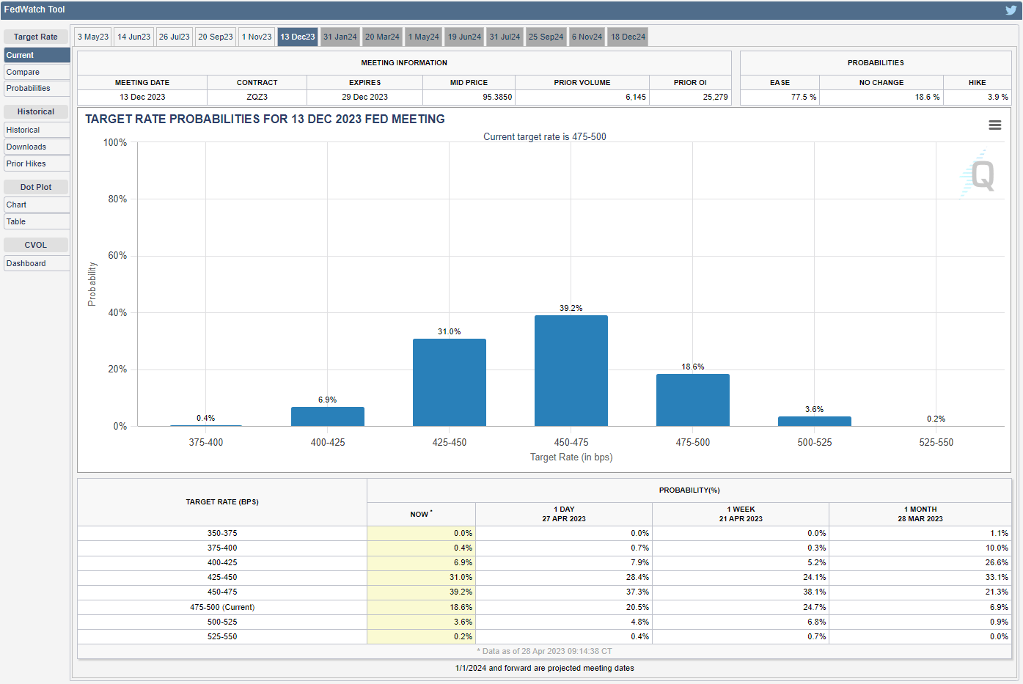Click the 425-450 chart bar
Image resolution: width=1023 pixels, height=684 pixels.
click(x=450, y=382)
